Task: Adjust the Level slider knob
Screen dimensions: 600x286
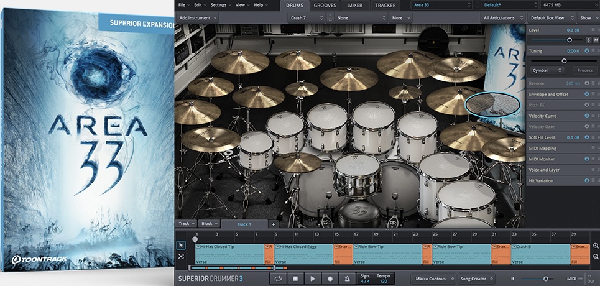Action: pos(570,40)
